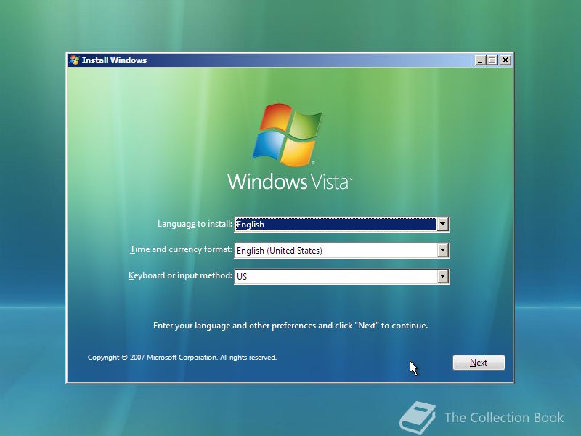Click the 'Language to install:' label
Screen dimensions: 581x436
tap(195, 224)
